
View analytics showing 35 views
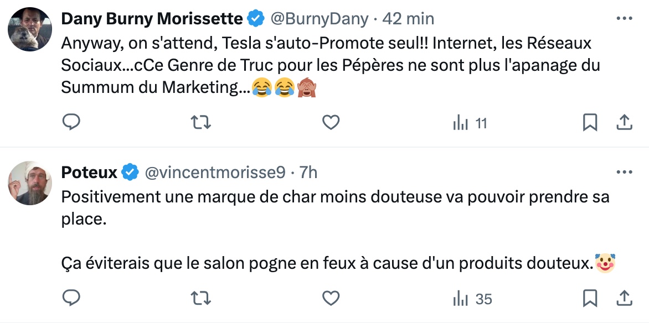[x=472, y=299]
